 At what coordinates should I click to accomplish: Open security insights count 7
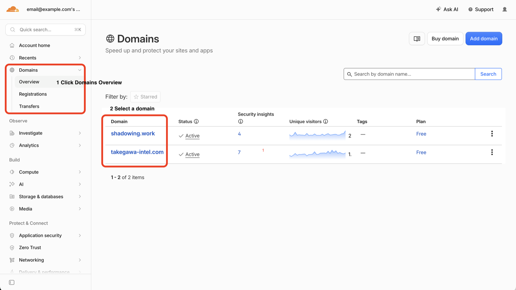point(239,152)
